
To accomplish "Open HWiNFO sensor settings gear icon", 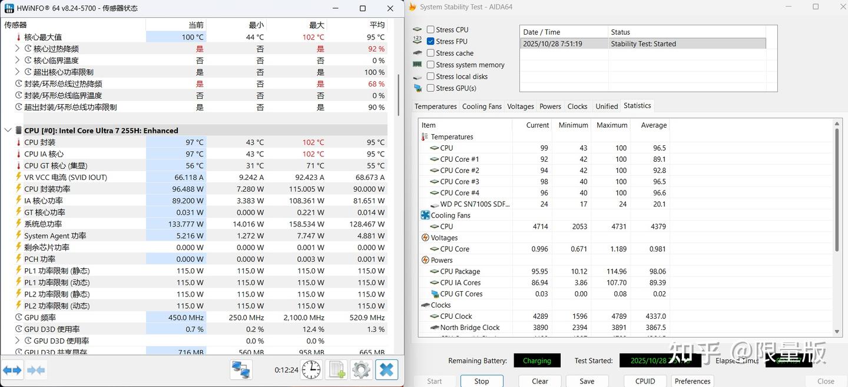I will [x=361, y=370].
